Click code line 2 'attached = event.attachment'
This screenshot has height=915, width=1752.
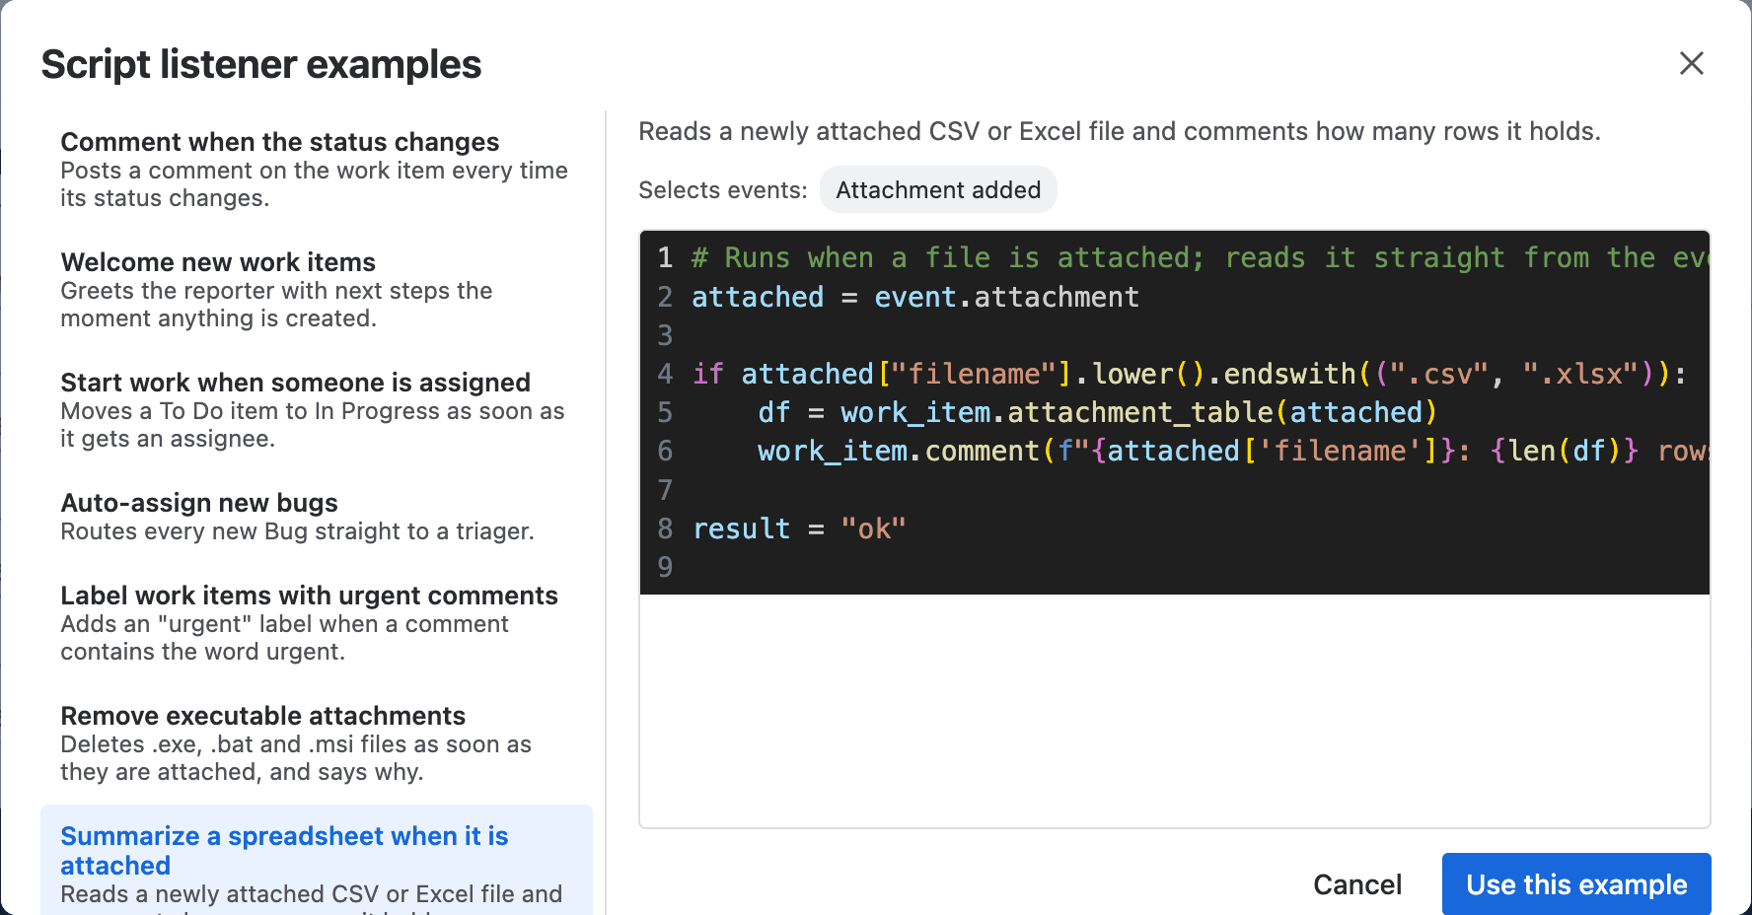(914, 297)
